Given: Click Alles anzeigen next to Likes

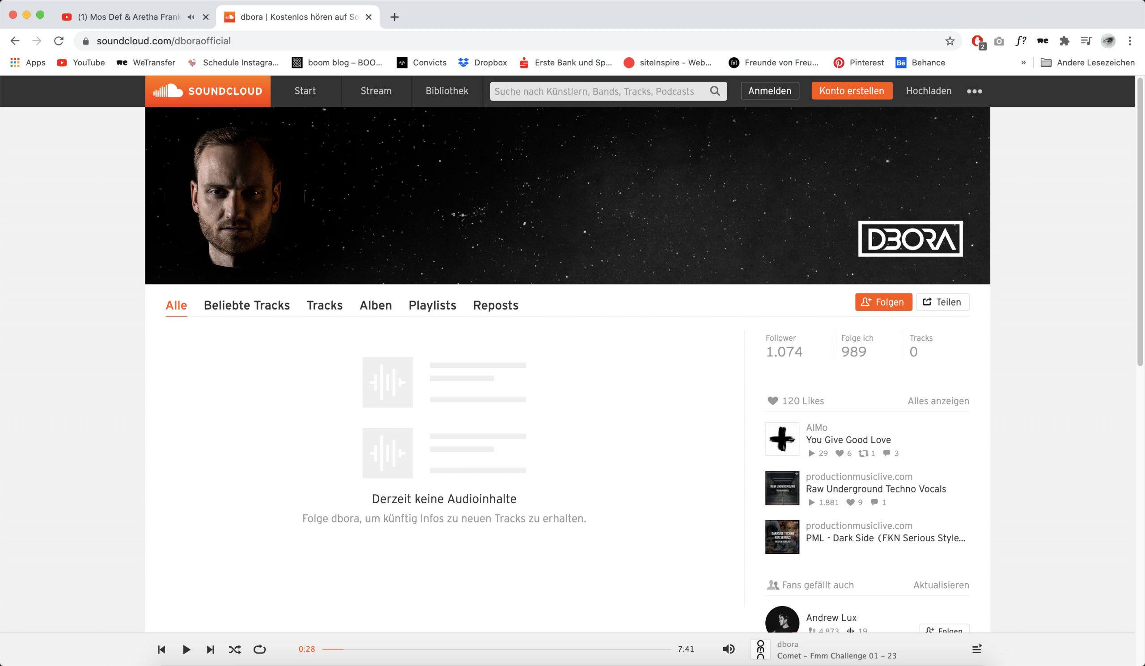Looking at the screenshot, I should point(938,401).
